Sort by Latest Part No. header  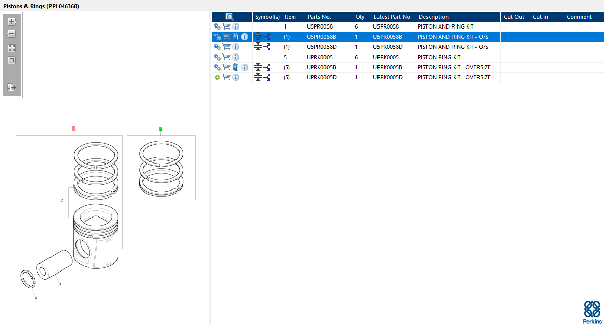click(x=393, y=17)
